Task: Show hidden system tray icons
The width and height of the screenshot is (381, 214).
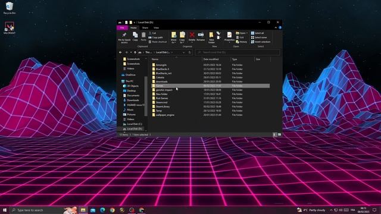Action: [x=331, y=210]
